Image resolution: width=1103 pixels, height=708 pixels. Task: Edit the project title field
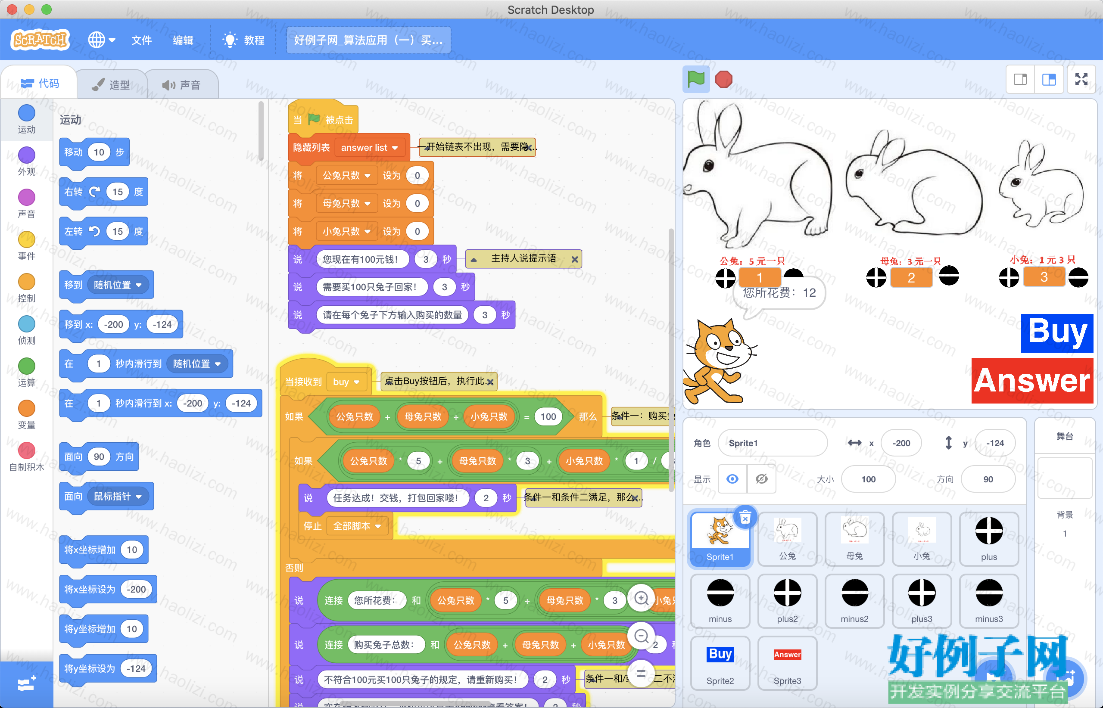[x=368, y=40]
